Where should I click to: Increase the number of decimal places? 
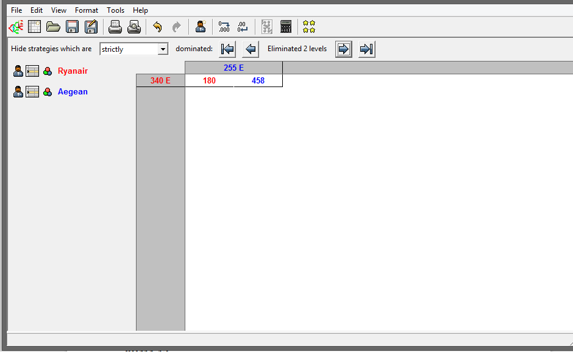tap(224, 27)
